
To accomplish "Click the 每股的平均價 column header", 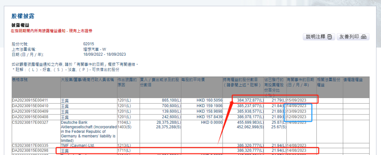I will tap(193, 80).
